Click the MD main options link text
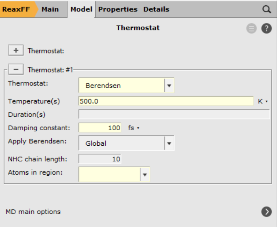This screenshot has width=277, height=227. click(33, 212)
